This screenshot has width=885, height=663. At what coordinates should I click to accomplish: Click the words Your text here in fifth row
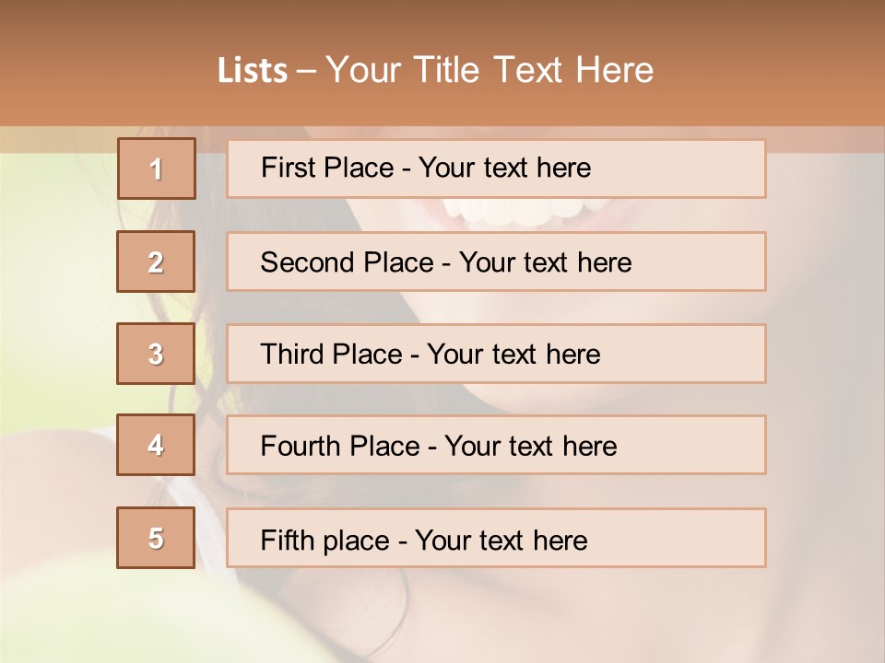point(501,540)
